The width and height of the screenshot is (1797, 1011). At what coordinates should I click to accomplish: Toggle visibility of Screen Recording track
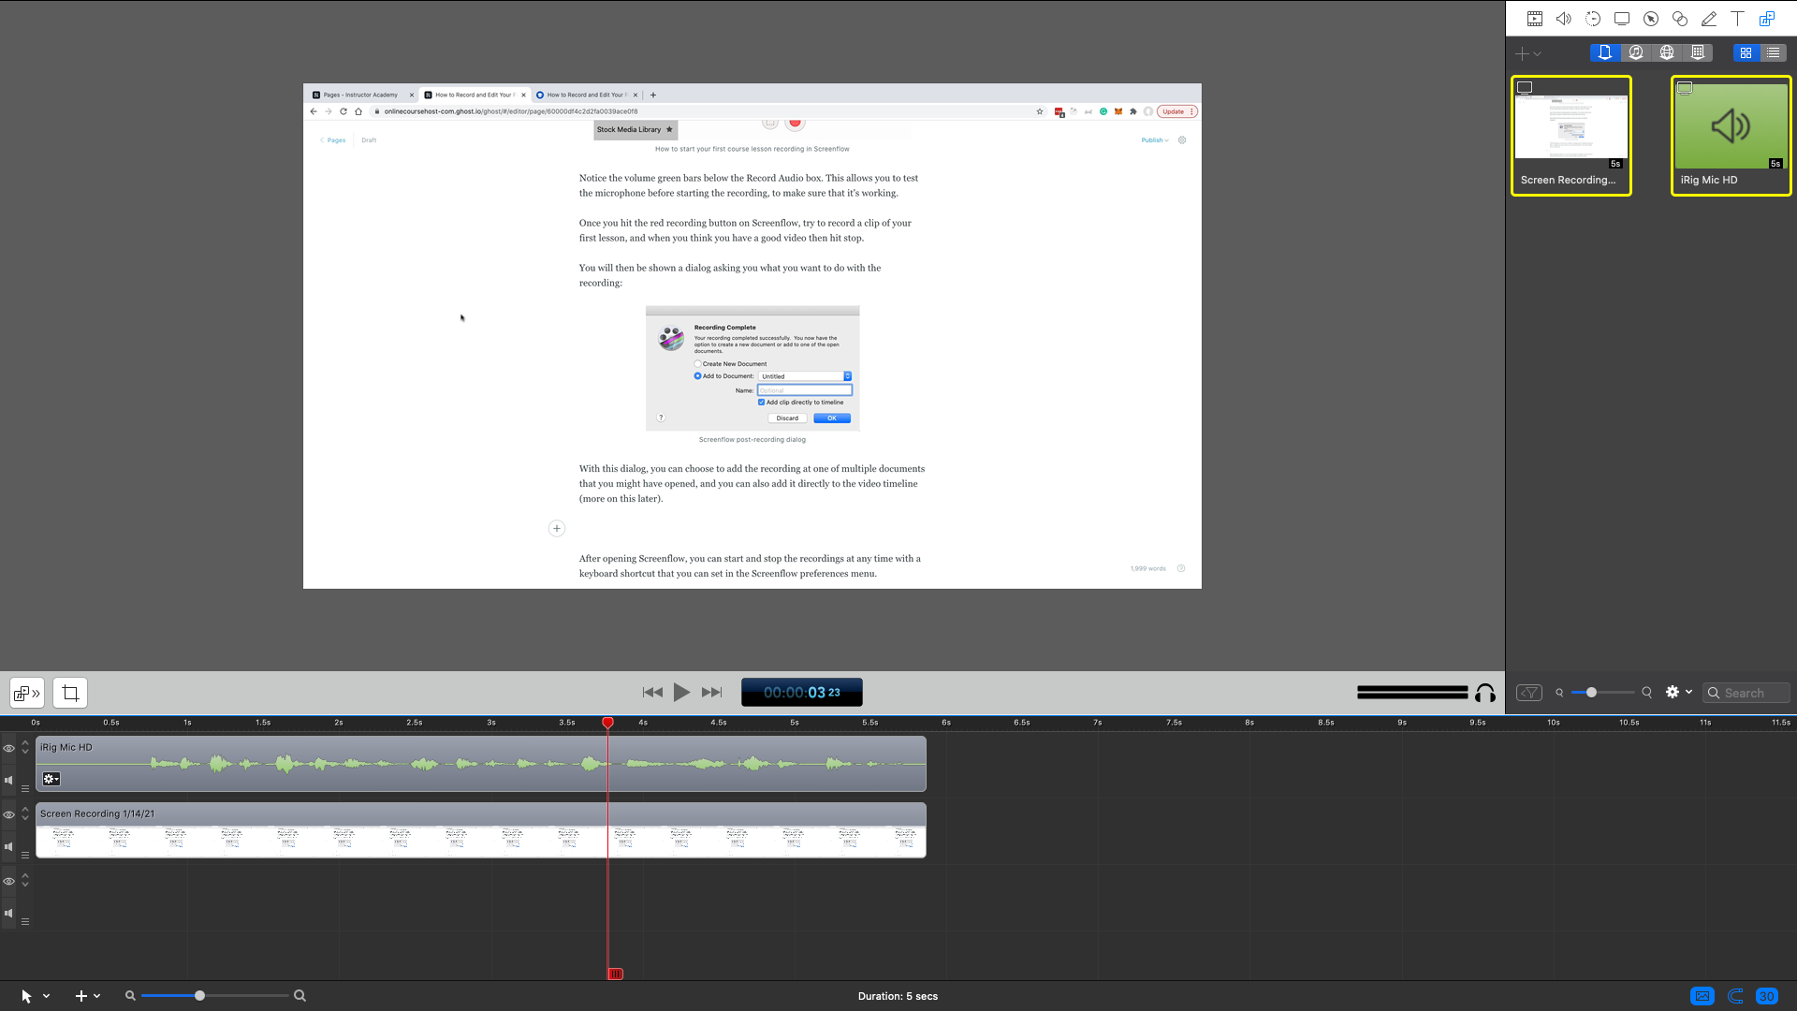click(x=9, y=814)
